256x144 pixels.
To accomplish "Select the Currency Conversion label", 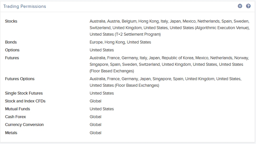I will click(24, 125).
